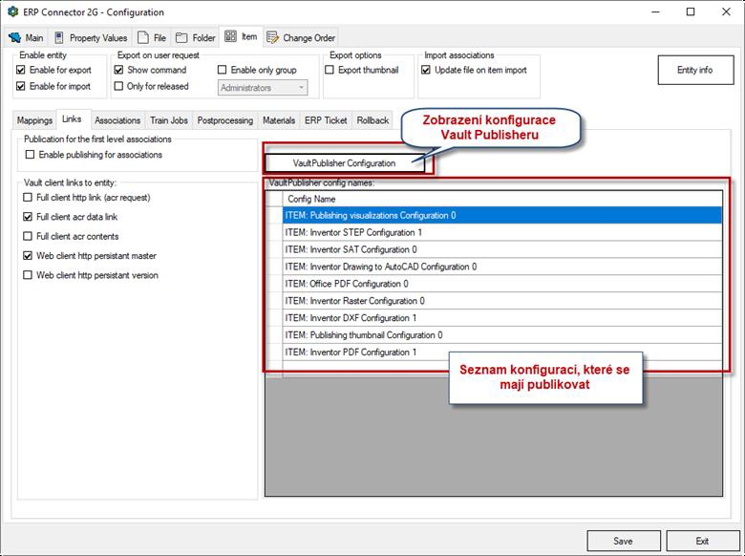Switch to the Mappings tab
Image resolution: width=745 pixels, height=556 pixels.
point(34,120)
